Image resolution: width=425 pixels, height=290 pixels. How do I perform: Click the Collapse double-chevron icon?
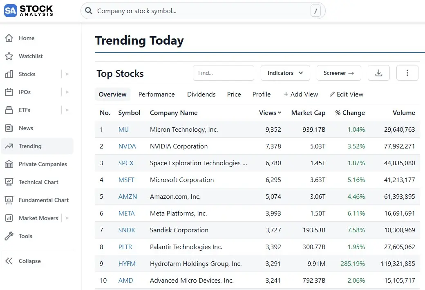(9, 261)
